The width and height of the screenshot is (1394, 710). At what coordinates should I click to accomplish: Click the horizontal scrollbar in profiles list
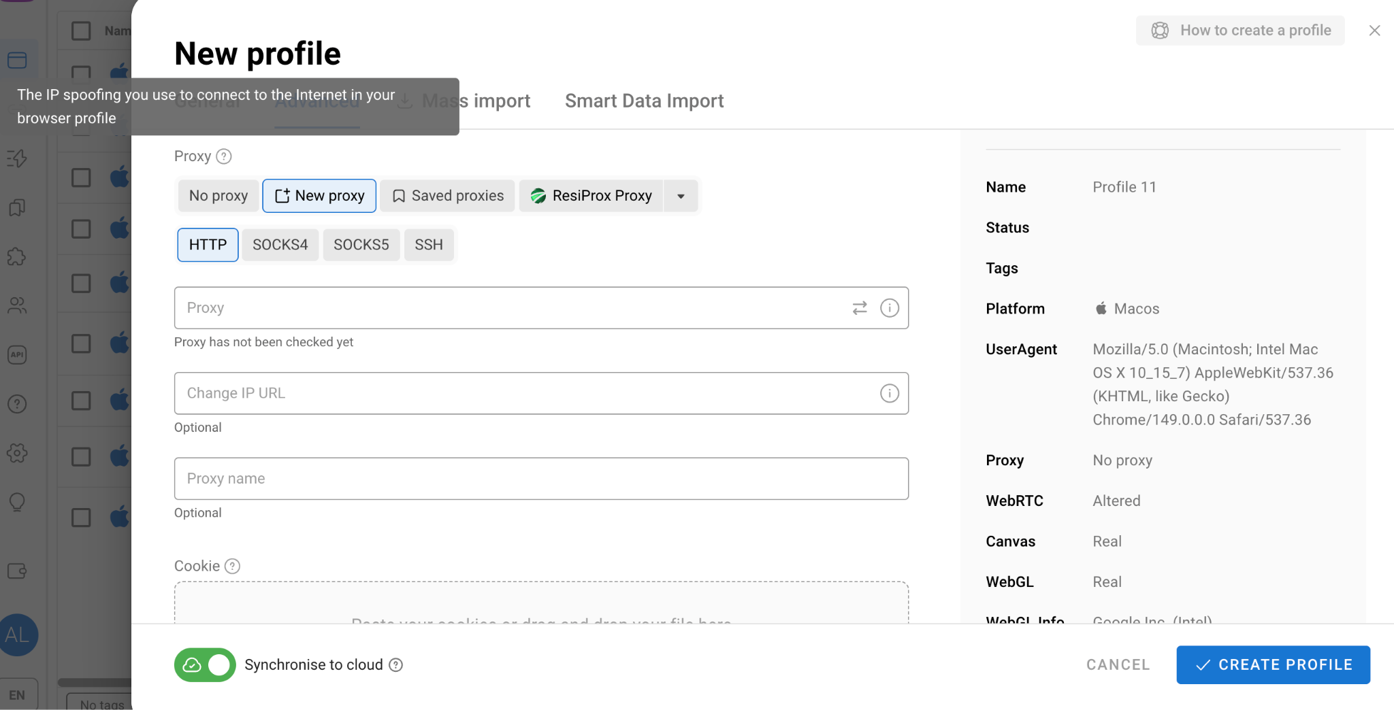95,682
